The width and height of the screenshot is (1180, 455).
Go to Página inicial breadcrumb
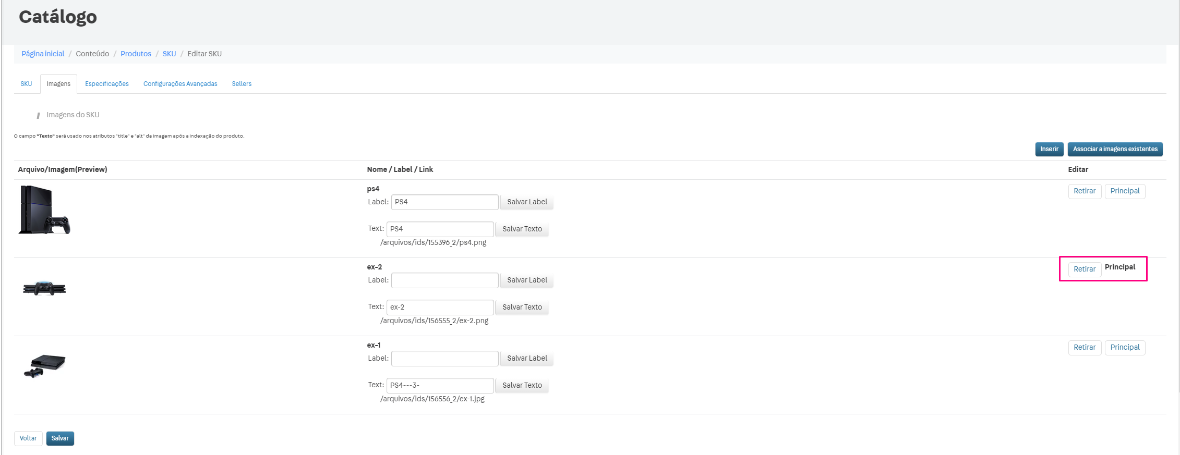coord(43,54)
